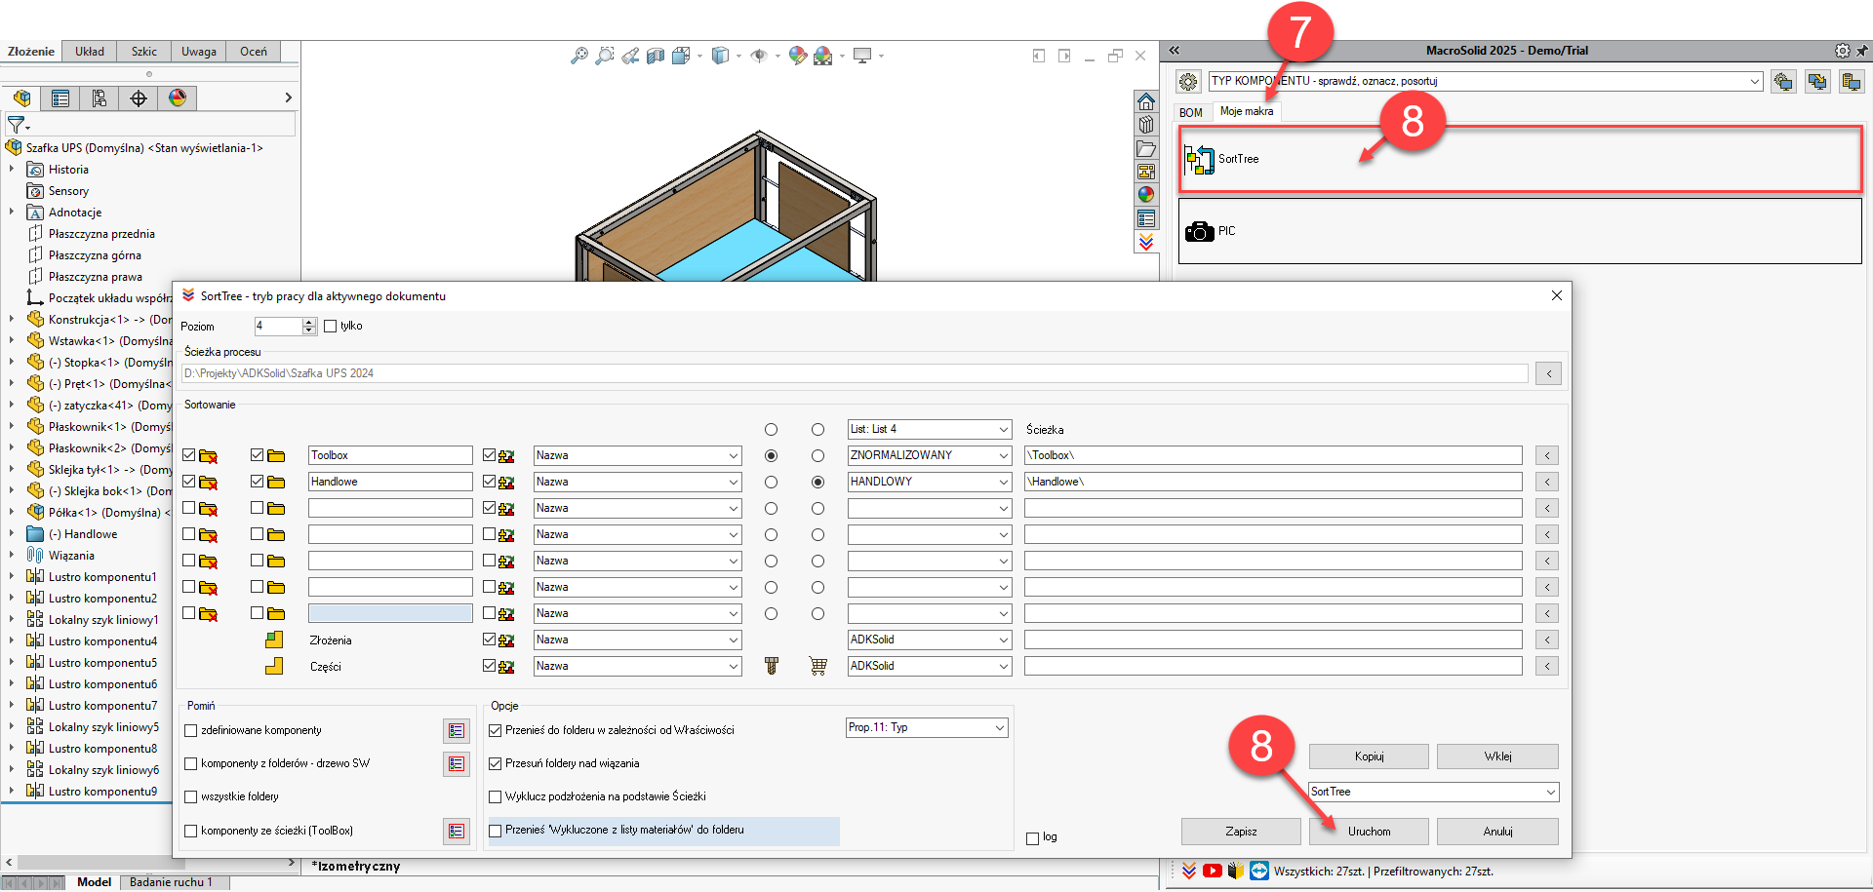Screen dimensions: 1873x892
Task: Click the Previous View icon
Action: (x=630, y=57)
